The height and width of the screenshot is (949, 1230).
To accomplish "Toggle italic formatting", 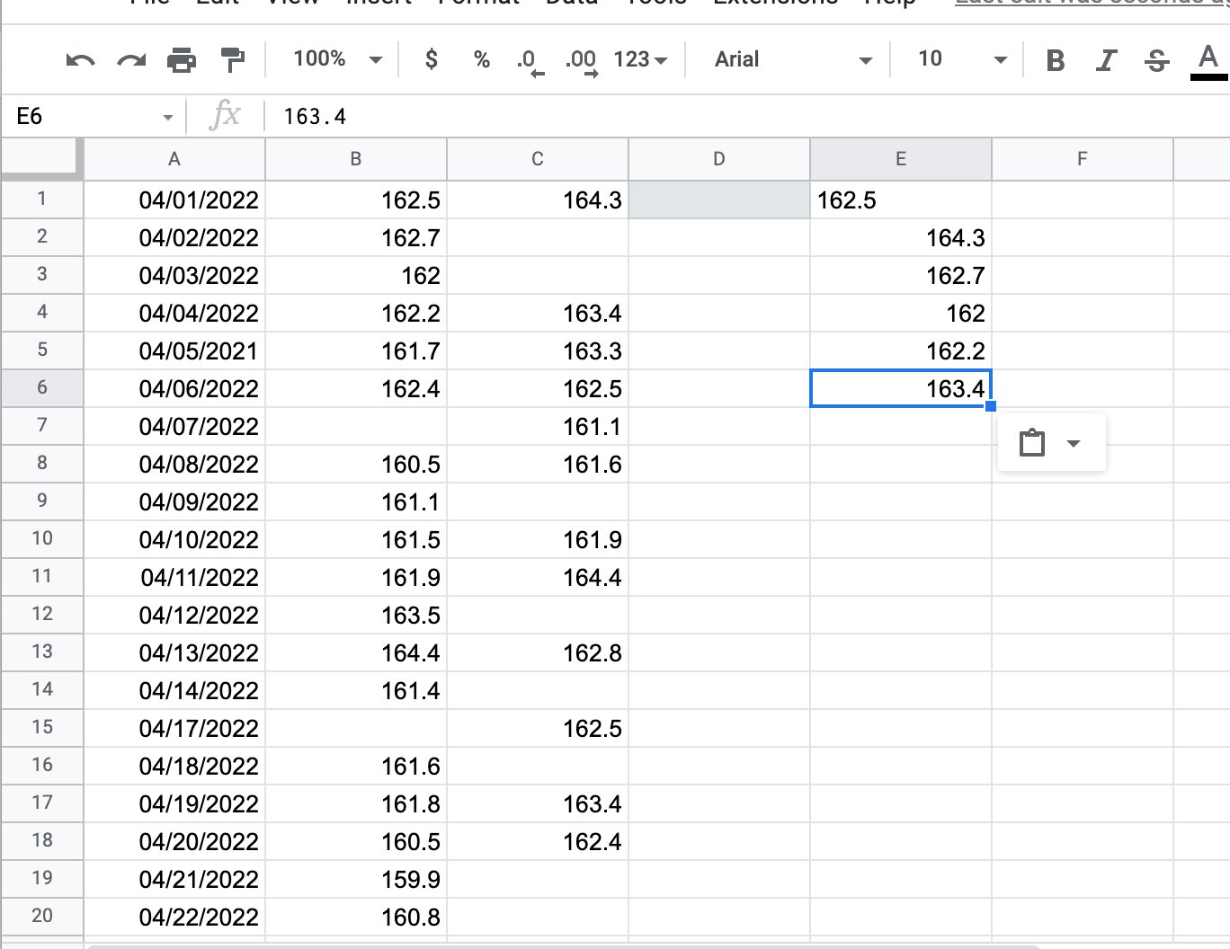I will tap(1106, 60).
